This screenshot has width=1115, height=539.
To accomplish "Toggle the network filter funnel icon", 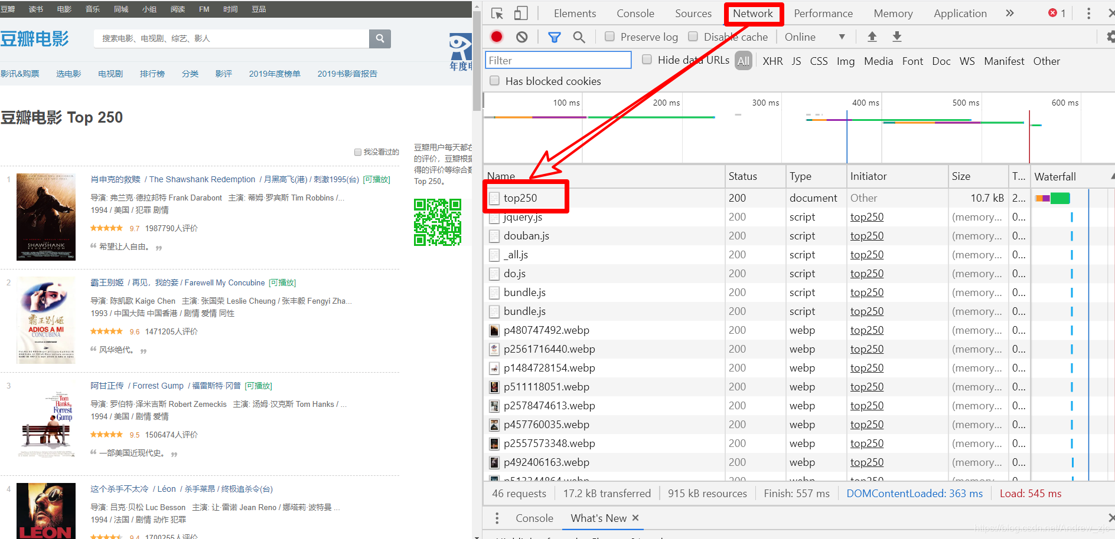I will (x=554, y=37).
